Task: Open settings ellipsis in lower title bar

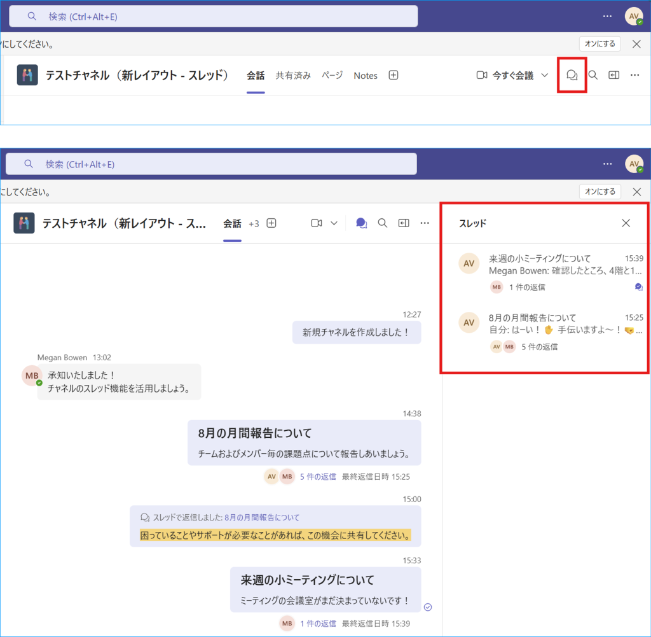Action: (x=607, y=164)
